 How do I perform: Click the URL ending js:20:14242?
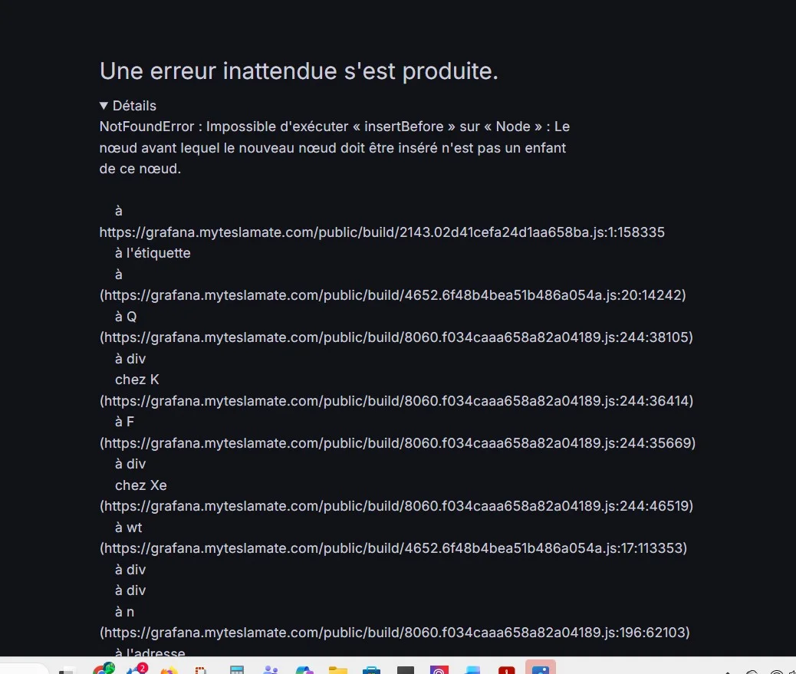(x=393, y=295)
